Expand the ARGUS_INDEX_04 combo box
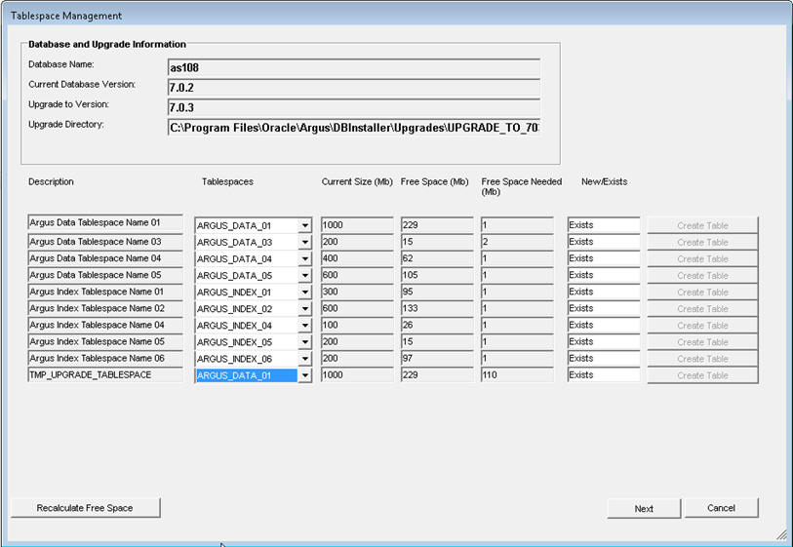793x547 pixels. (305, 326)
